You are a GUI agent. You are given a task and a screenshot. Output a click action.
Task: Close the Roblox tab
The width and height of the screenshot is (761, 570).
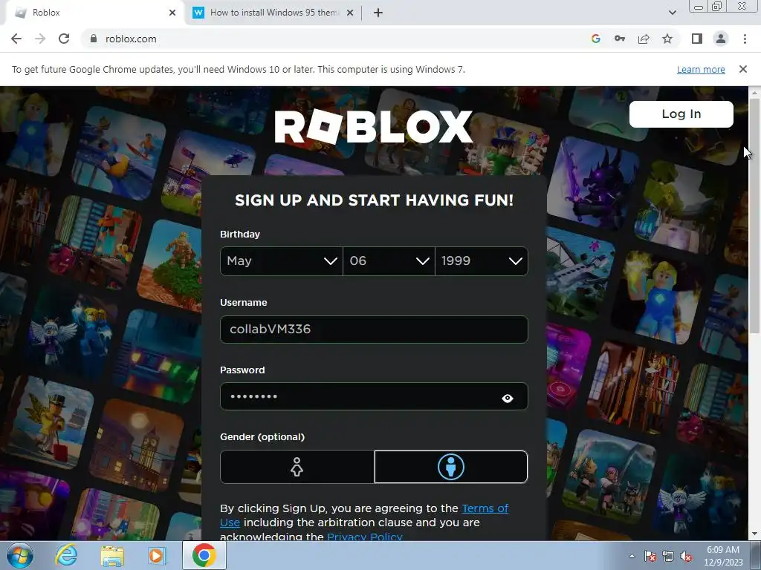(172, 13)
